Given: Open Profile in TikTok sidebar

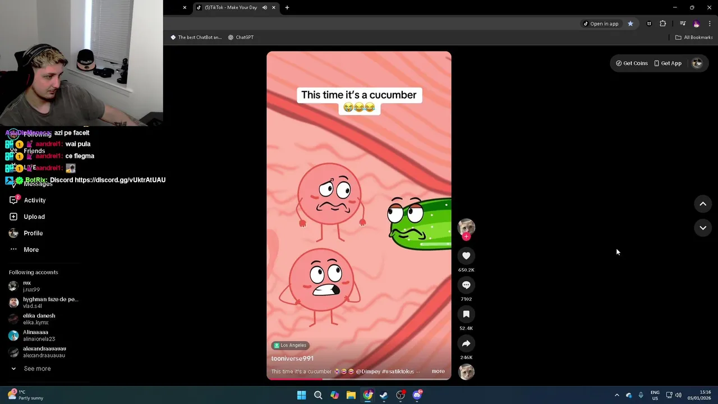Looking at the screenshot, I should [x=26, y=233].
